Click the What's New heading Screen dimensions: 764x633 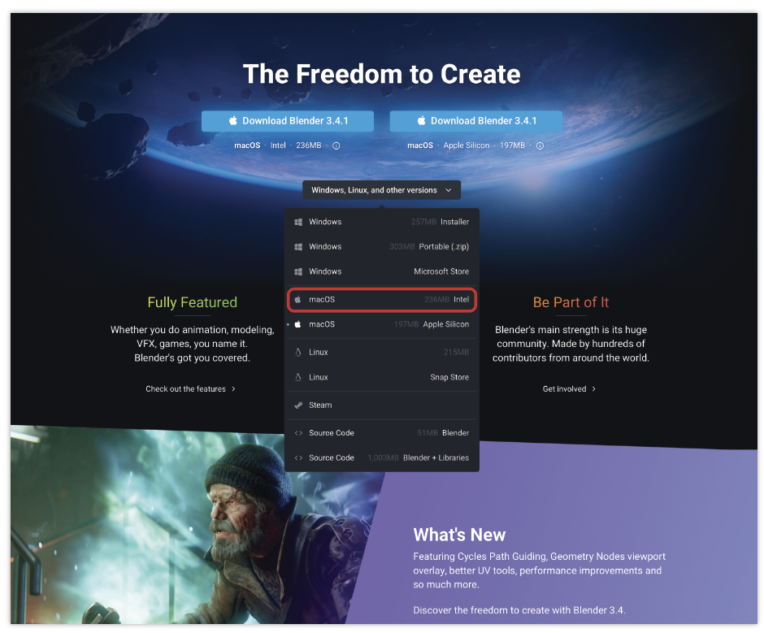tap(459, 535)
